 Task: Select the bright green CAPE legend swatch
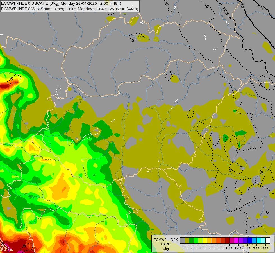[x=196, y=240]
